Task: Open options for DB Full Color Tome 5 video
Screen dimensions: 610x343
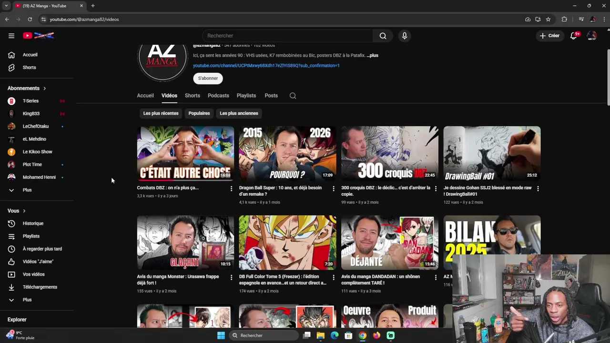Action: coord(333,277)
